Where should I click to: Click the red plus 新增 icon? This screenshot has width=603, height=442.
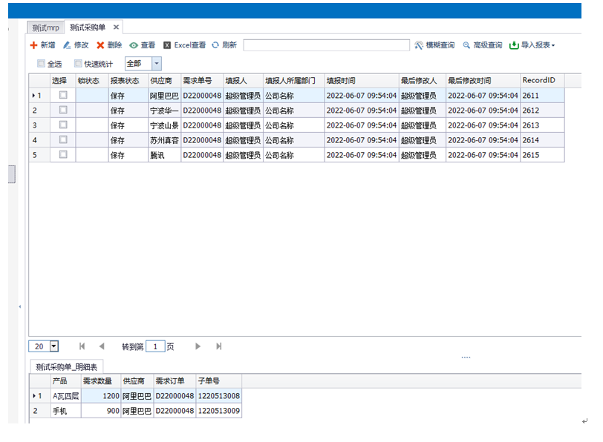pyautogui.click(x=33, y=45)
